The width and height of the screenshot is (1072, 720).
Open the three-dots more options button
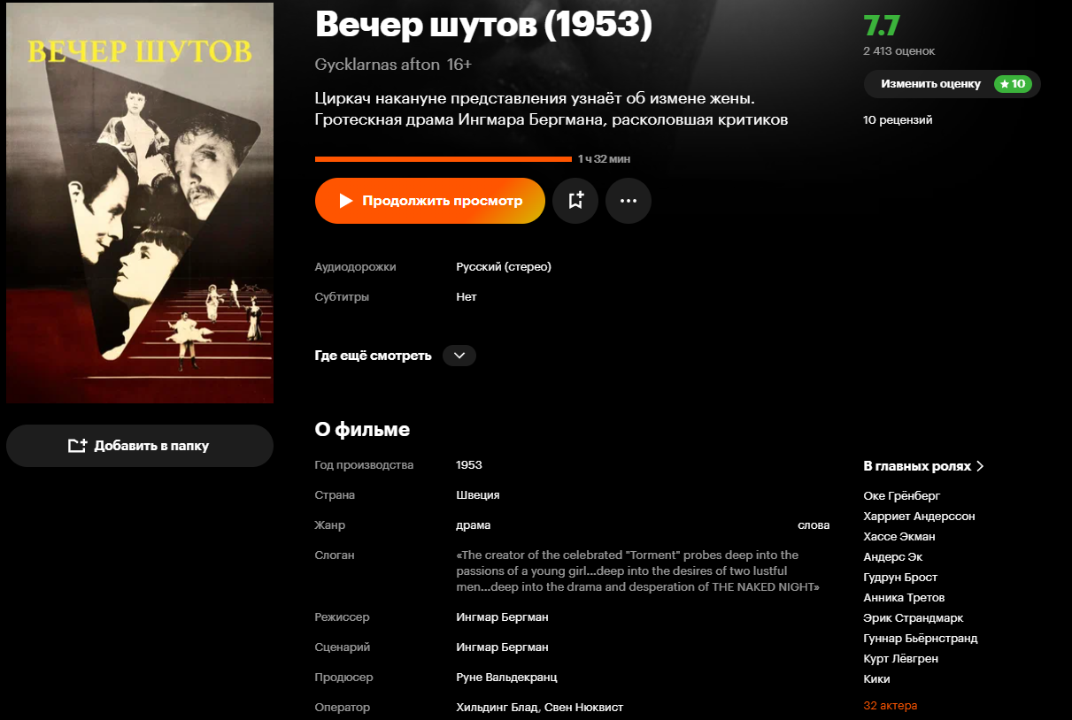coord(629,201)
